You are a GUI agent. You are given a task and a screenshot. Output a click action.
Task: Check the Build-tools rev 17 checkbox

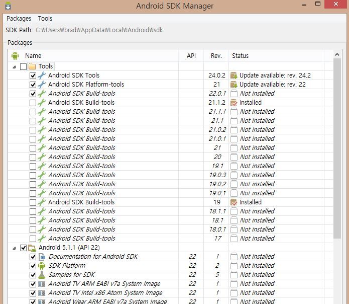tap(33, 239)
